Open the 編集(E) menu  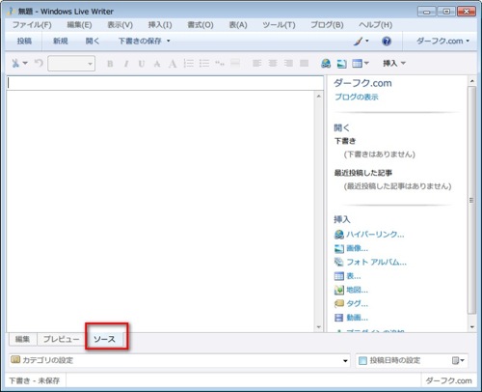(79, 25)
